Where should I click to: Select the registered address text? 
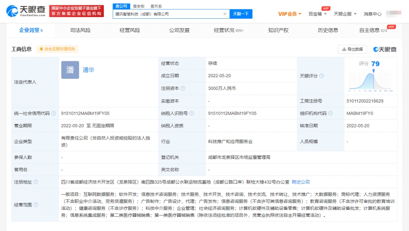click(175, 182)
